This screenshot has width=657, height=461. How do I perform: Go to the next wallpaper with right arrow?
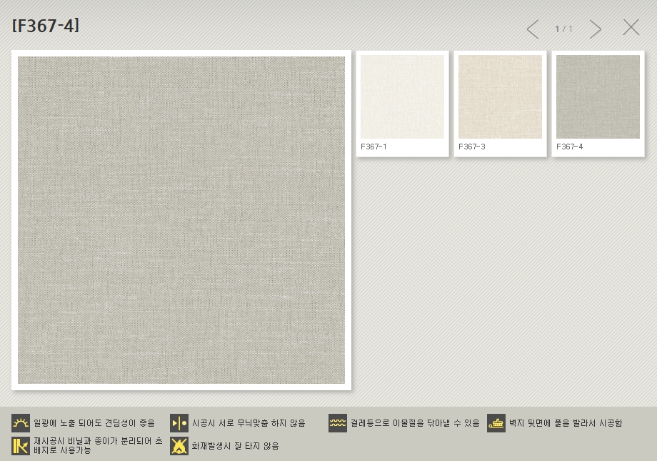click(595, 29)
